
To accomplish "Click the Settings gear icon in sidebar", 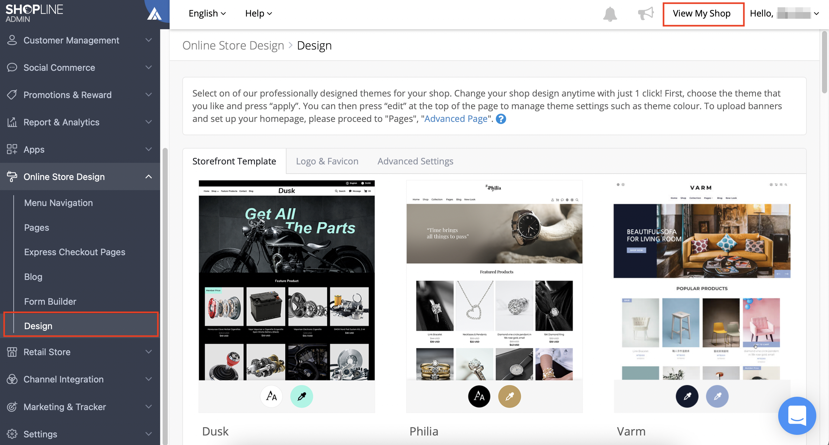I will click(12, 434).
